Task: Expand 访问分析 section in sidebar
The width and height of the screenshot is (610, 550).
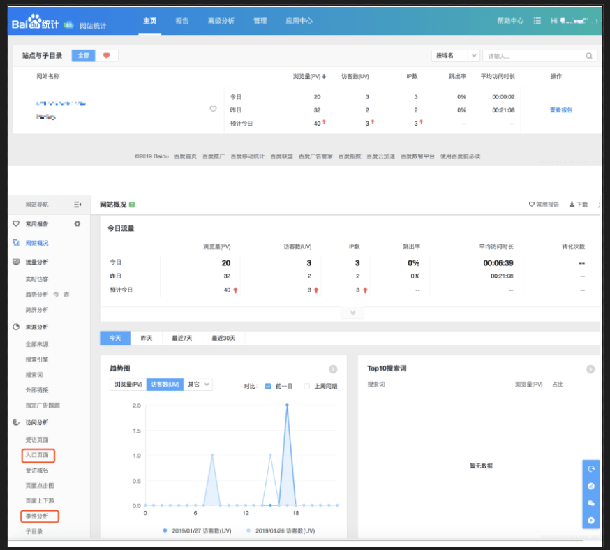Action: tap(37, 422)
